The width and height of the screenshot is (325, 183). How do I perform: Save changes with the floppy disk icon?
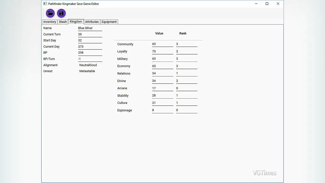pyautogui.click(x=61, y=13)
